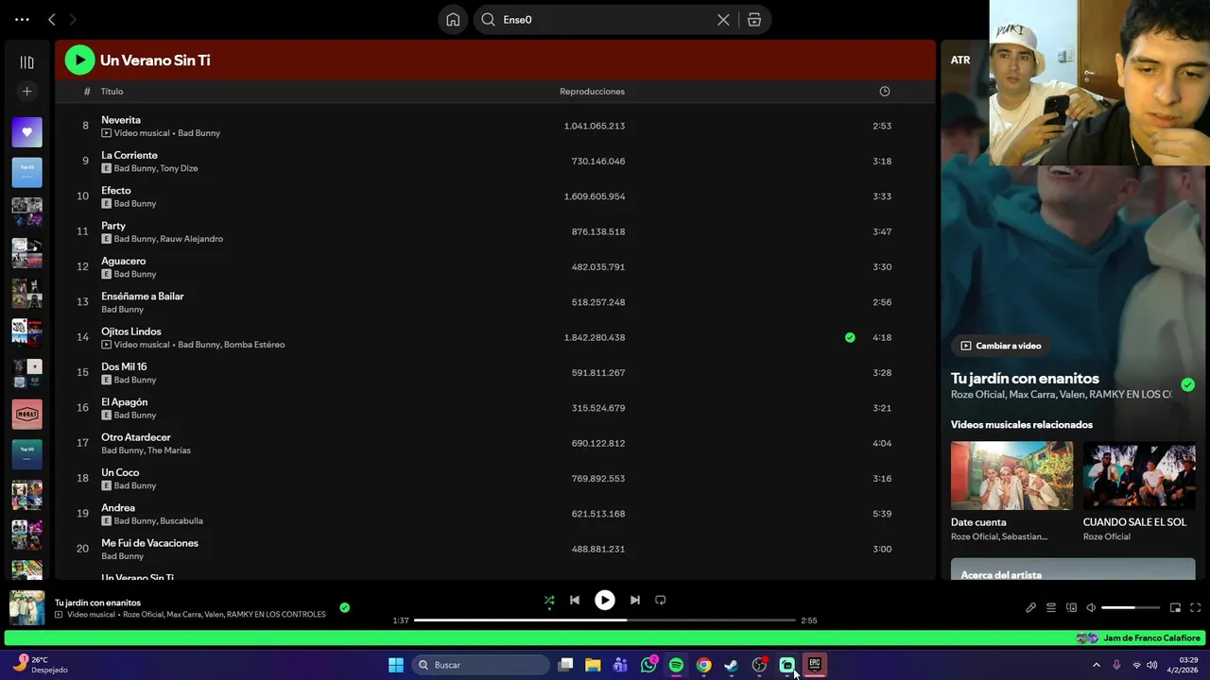
Task: Open File Explorer from the taskbar
Action: [x=593, y=665]
